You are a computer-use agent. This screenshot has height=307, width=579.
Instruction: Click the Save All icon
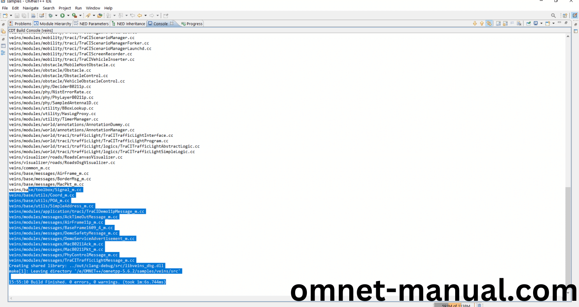point(24,15)
